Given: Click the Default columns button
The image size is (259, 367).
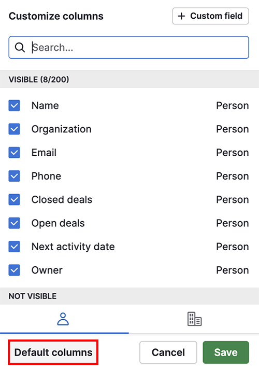Looking at the screenshot, I should 53,352.
